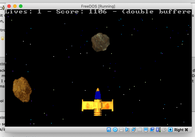Click the overlapping blue windows status icon
The height and width of the screenshot is (137, 195).
(x=152, y=130)
